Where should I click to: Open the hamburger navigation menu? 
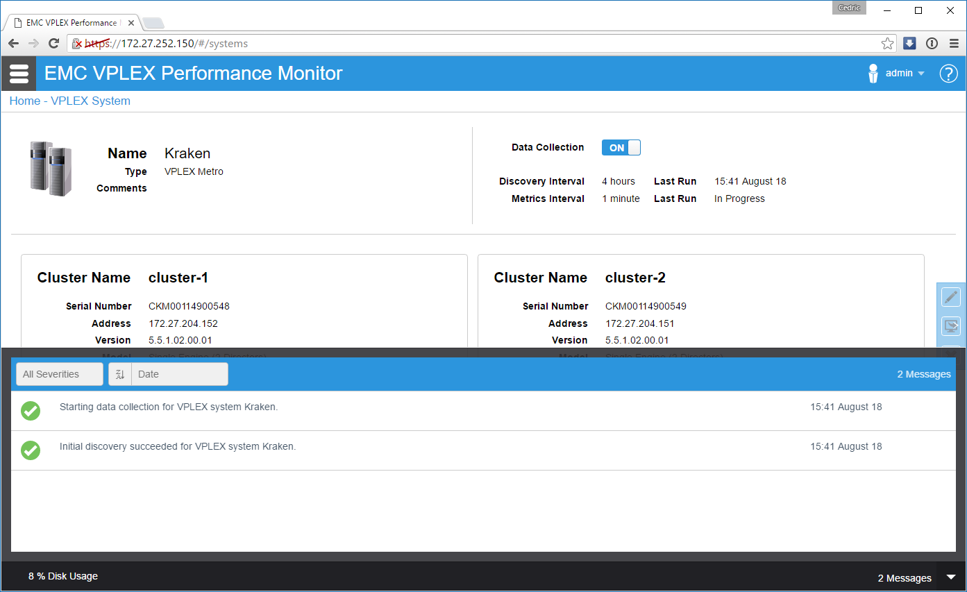pos(19,74)
